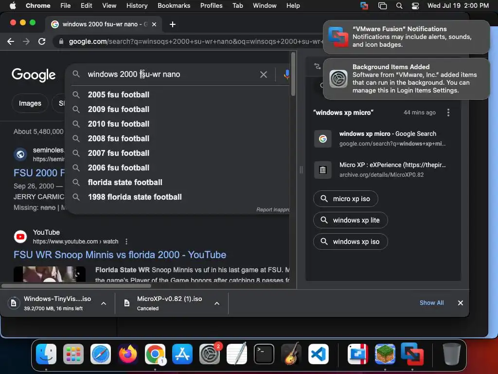Choose the 2008 fsu football suggestion

pos(178,139)
